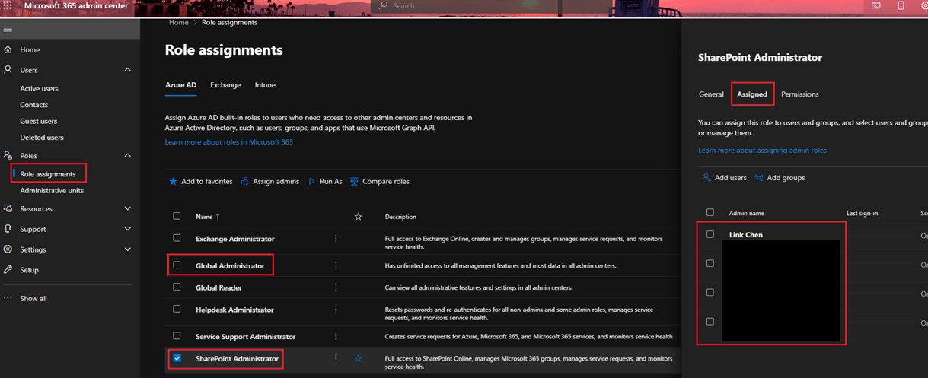The image size is (928, 378).
Task: Switch to the Exchange tab
Action: coord(225,85)
